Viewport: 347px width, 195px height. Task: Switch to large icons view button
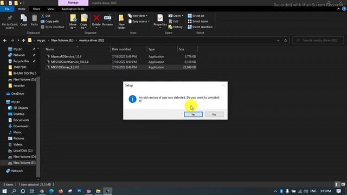[343, 184]
